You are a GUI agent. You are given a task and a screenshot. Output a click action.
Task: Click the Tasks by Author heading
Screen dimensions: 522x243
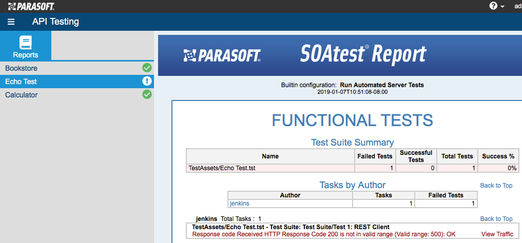[353, 185]
